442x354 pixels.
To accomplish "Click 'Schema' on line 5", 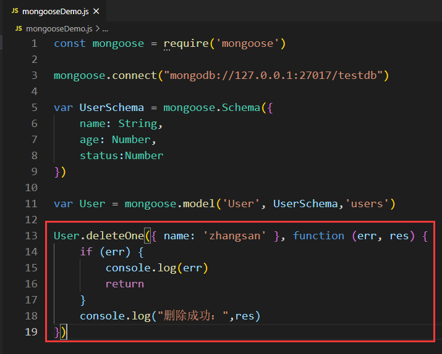I will (x=240, y=108).
